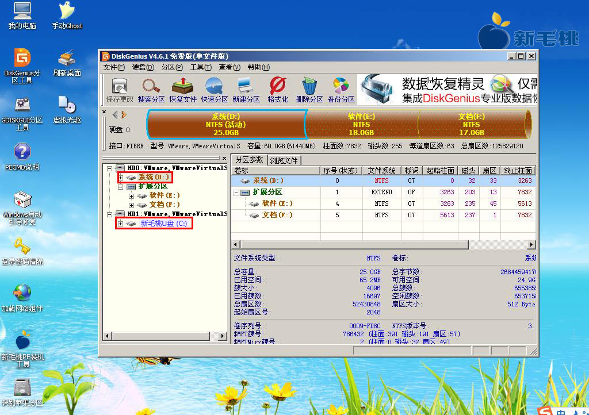Start Quick Partition (快速分区)
Viewport: 589px width, 415px height.
pos(215,90)
